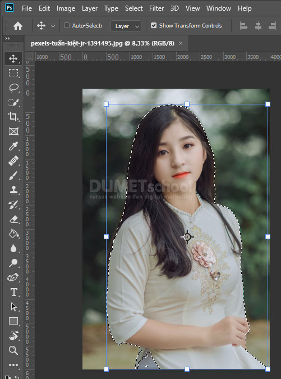Select the Zoom tool
The image size is (281, 379).
pos(13,350)
